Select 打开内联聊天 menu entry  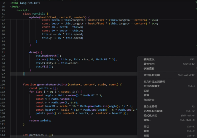click(x=167, y=86)
